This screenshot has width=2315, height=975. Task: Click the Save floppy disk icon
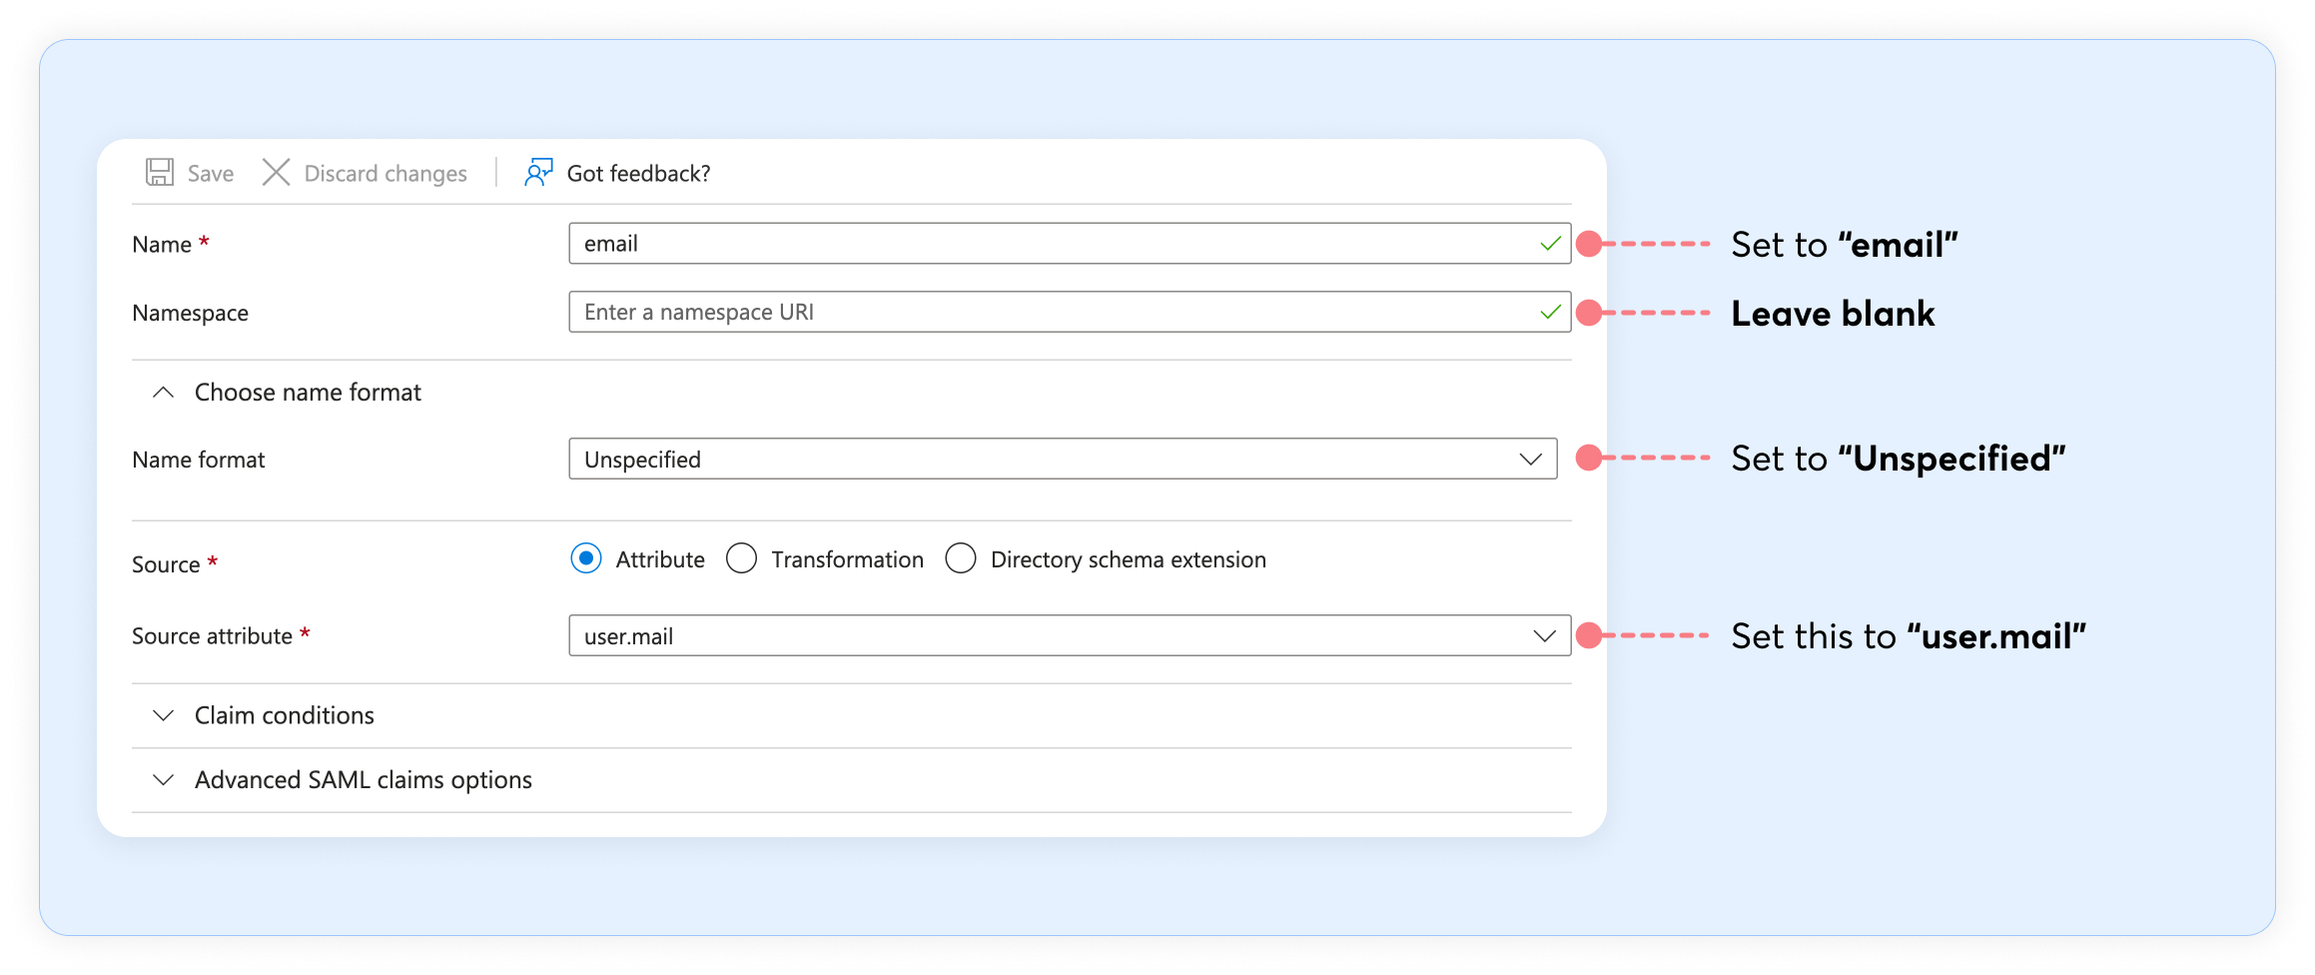pyautogui.click(x=160, y=173)
